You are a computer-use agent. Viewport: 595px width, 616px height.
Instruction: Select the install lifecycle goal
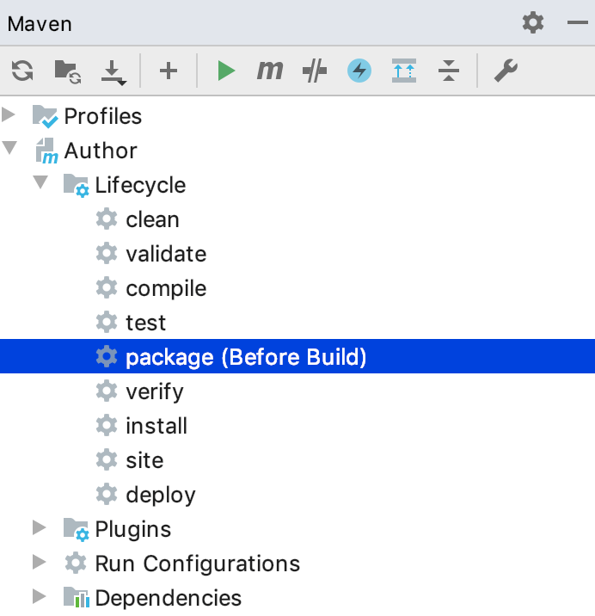pos(156,426)
